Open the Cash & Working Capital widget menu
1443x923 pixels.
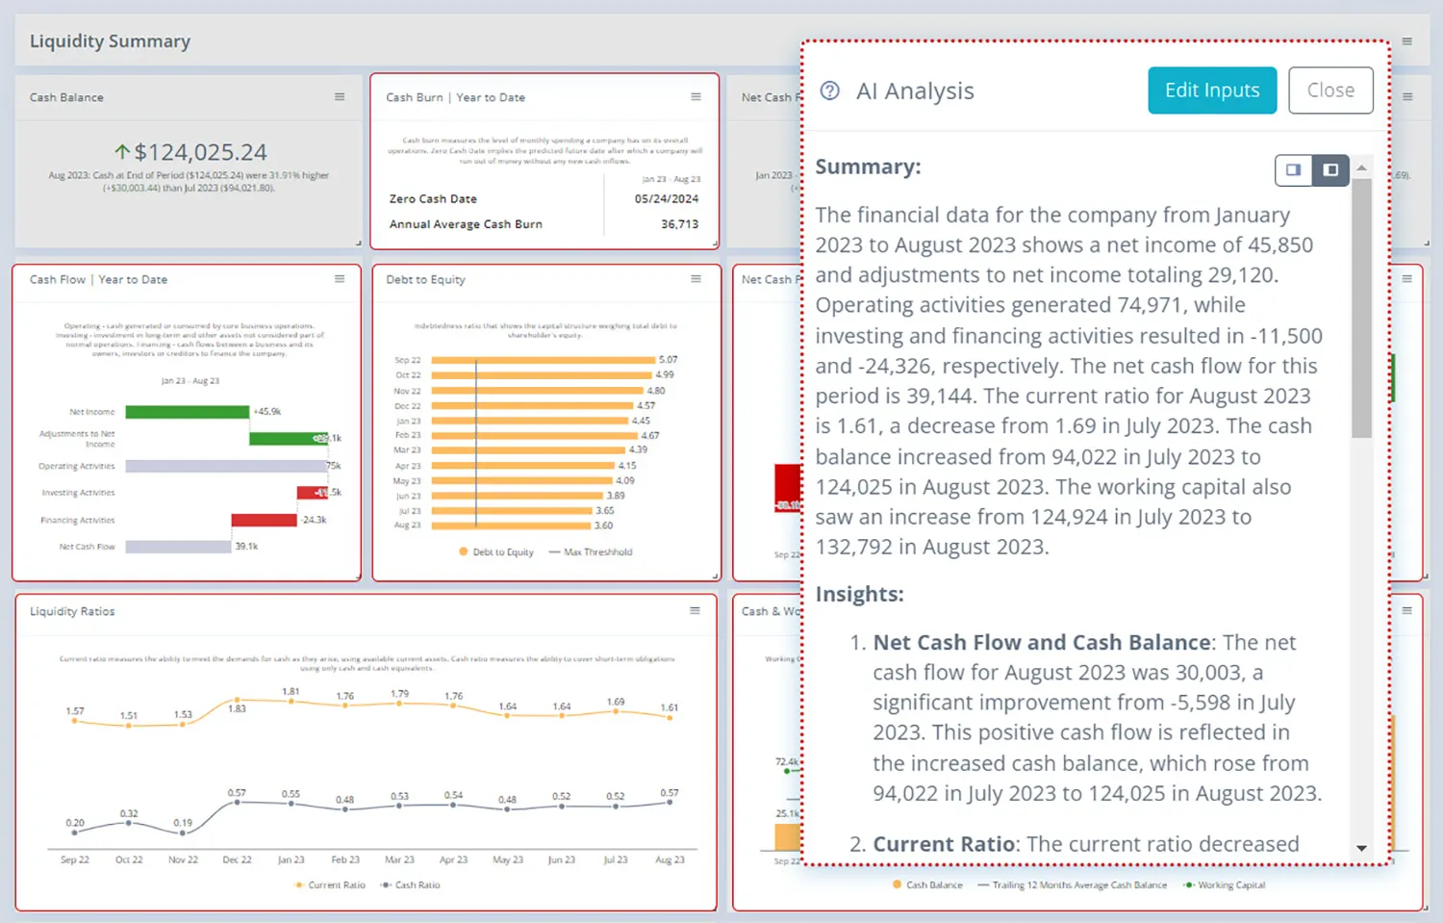[x=1407, y=610]
